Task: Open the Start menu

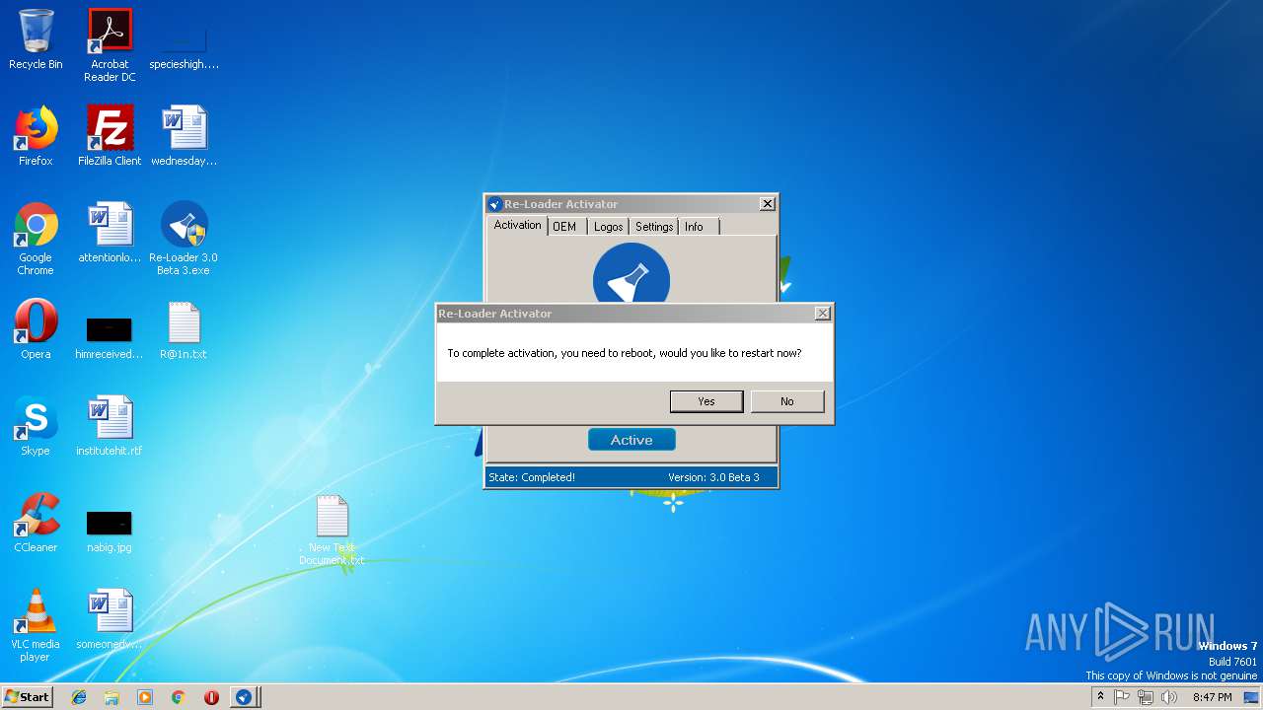Action: pyautogui.click(x=28, y=696)
